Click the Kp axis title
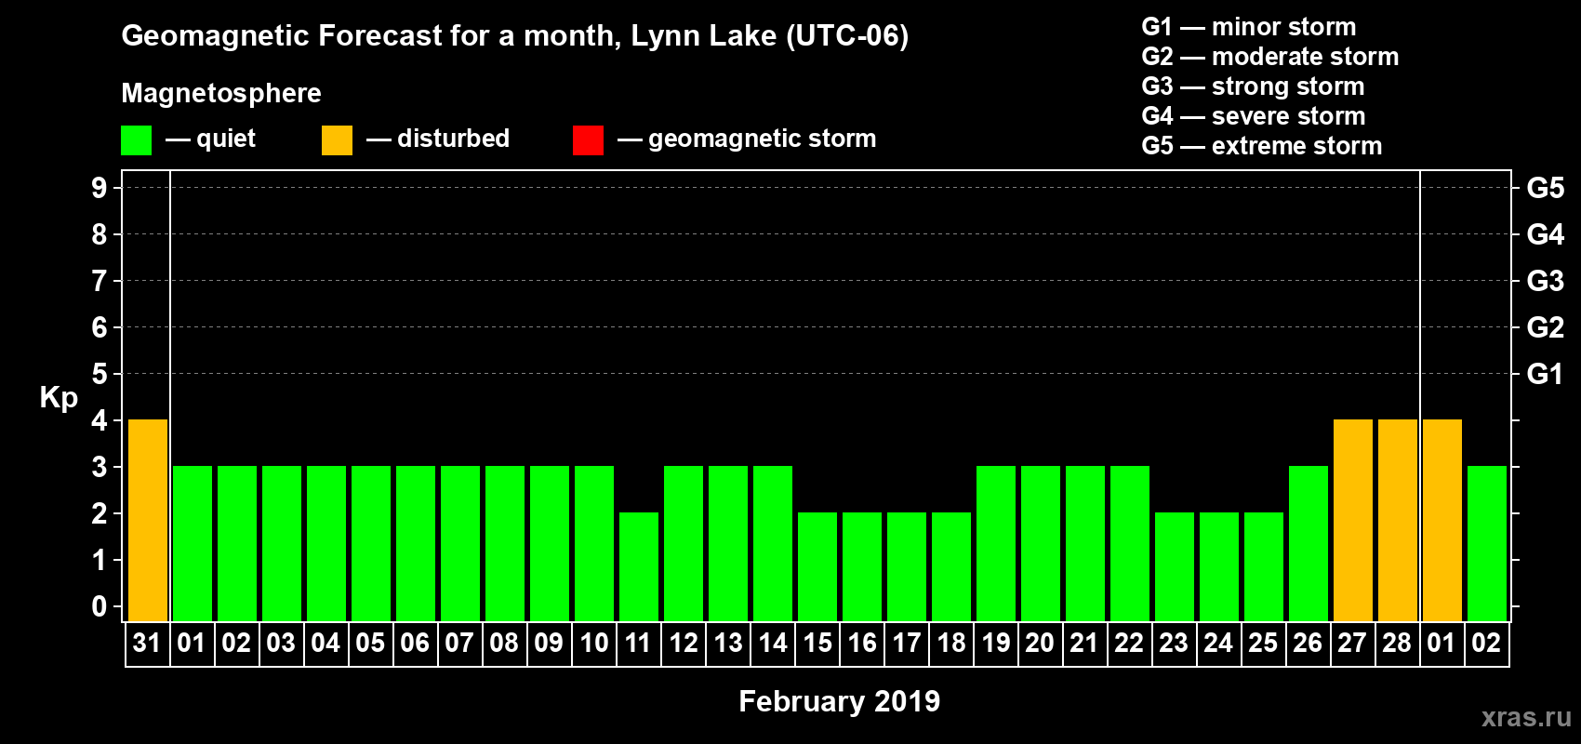The image size is (1581, 744). pyautogui.click(x=59, y=397)
